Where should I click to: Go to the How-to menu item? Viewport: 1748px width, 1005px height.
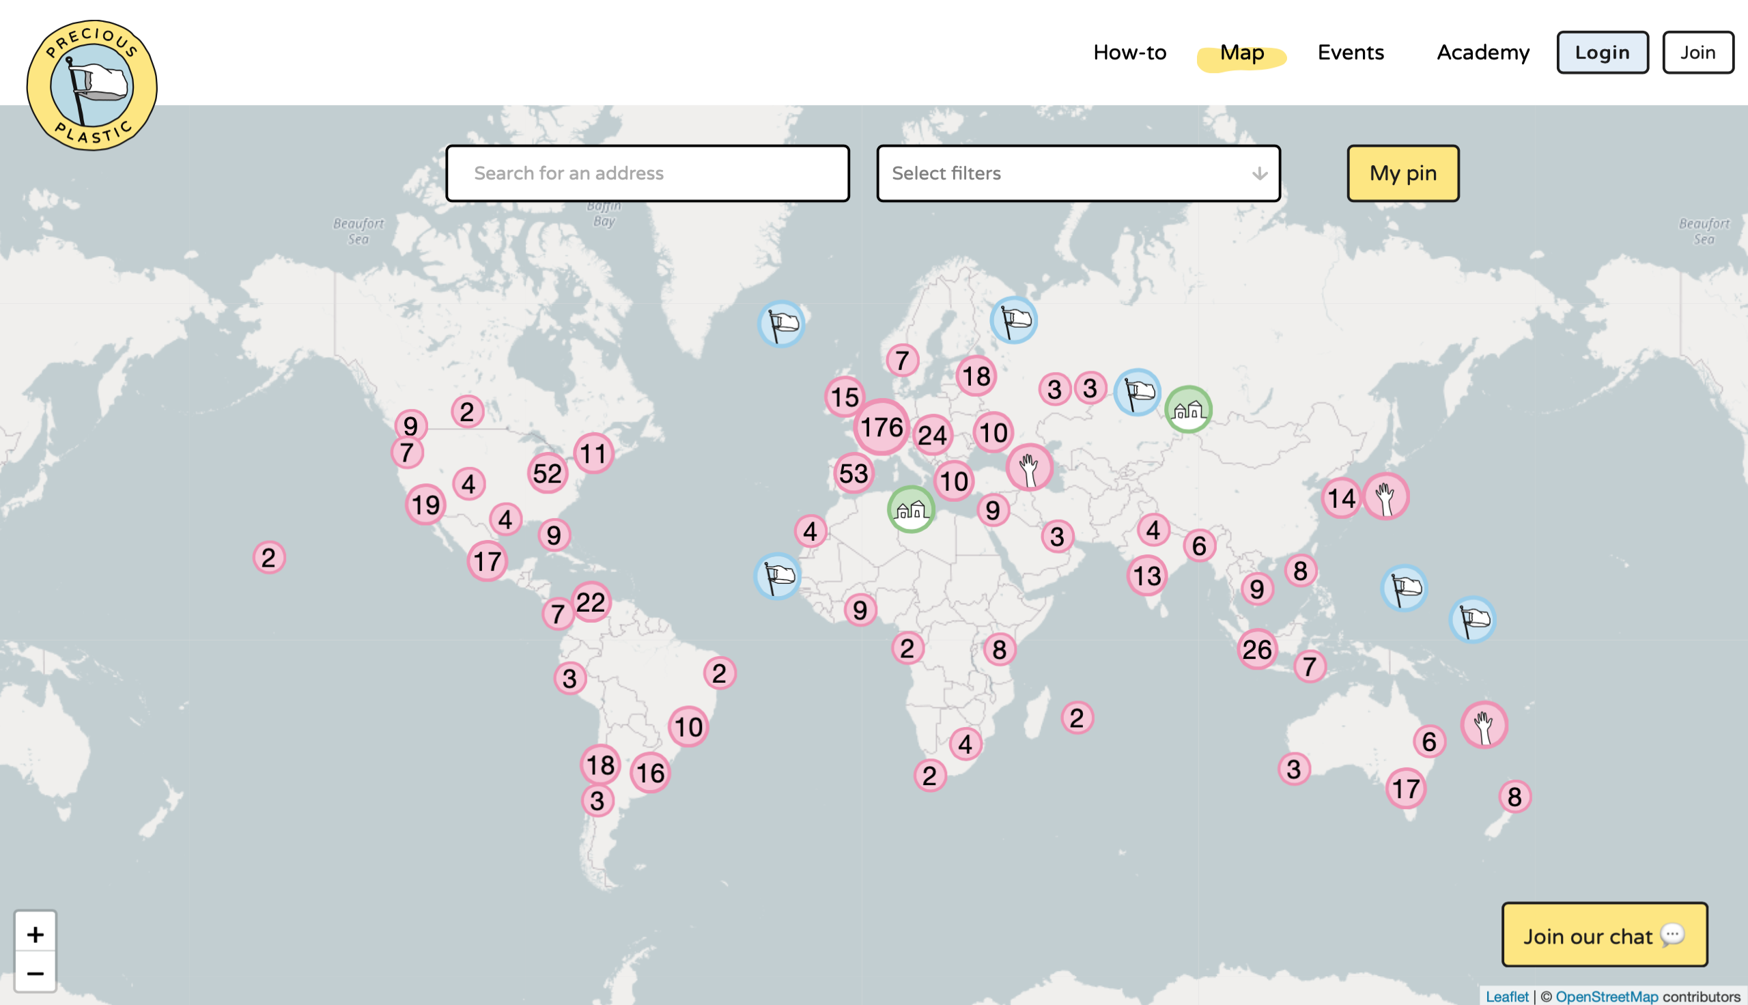click(x=1129, y=53)
